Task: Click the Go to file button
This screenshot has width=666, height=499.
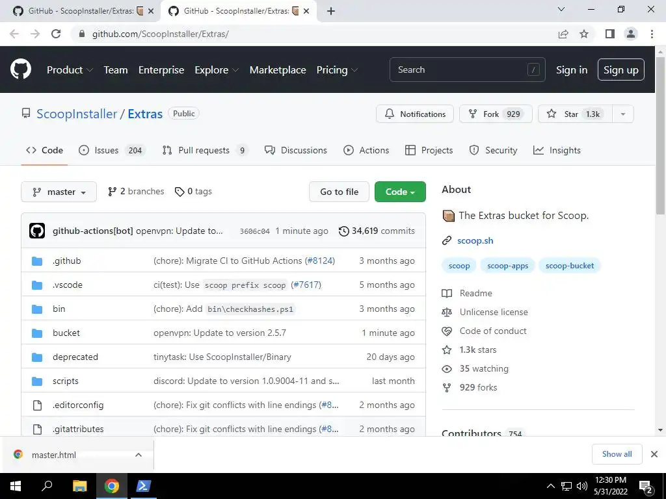Action: 339,192
